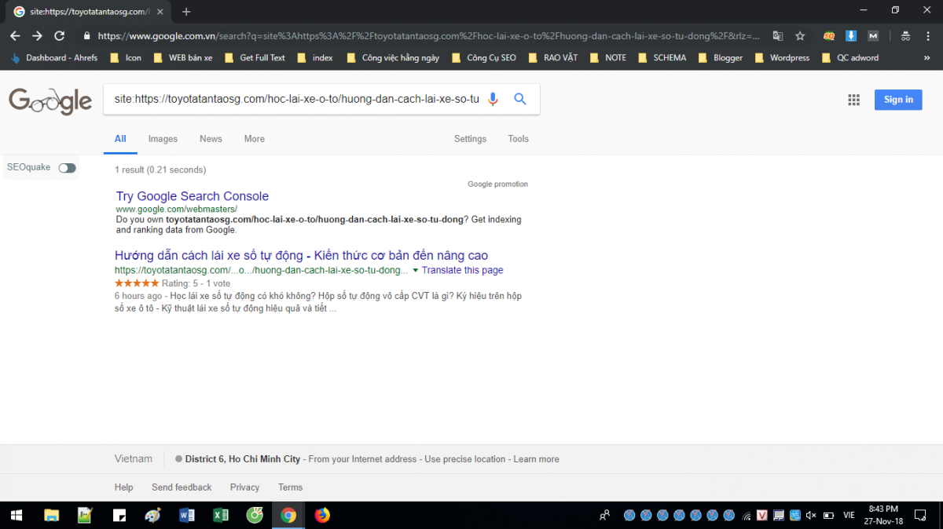Viewport: 943px width, 529px height.
Task: Open the 'WEB bán xe' bookmark folder
Action: tap(182, 57)
